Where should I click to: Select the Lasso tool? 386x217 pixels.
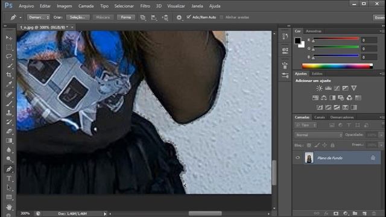click(x=9, y=56)
